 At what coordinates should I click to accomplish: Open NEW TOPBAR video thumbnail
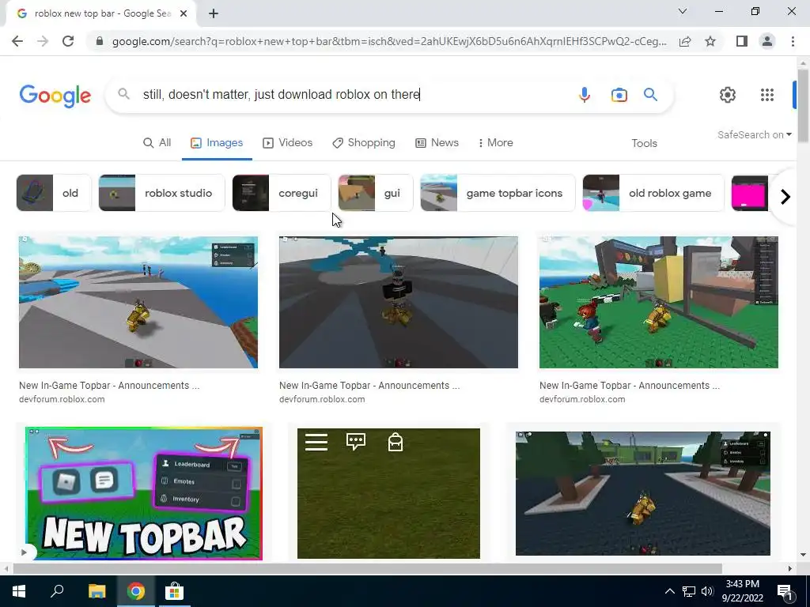coord(144,493)
